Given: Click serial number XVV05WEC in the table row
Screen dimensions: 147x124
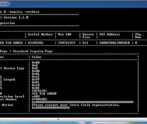Looking at the screenshot, I should [36, 43].
